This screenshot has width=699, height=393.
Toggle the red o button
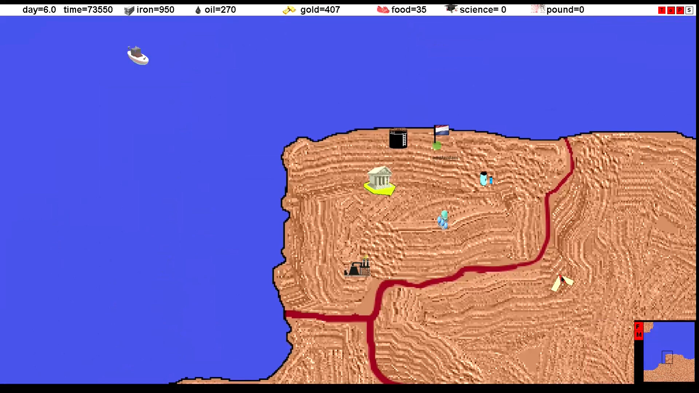pyautogui.click(x=671, y=10)
